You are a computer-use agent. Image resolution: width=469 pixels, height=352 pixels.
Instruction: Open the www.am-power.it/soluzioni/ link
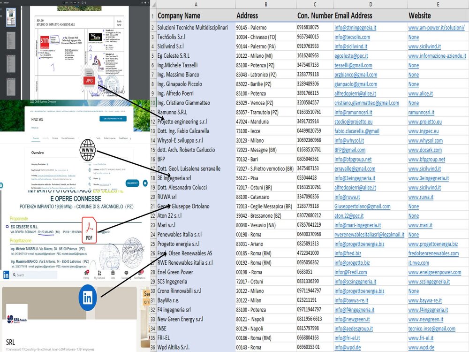(436, 28)
